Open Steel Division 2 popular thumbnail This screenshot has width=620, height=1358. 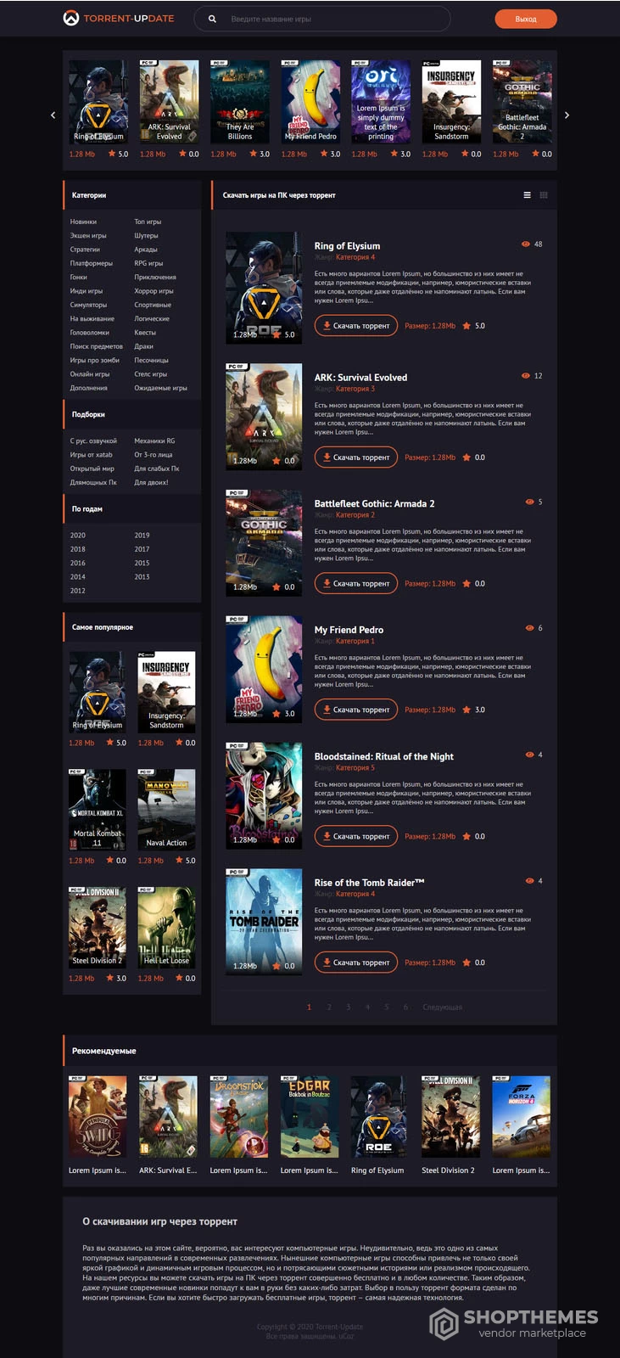[98, 928]
